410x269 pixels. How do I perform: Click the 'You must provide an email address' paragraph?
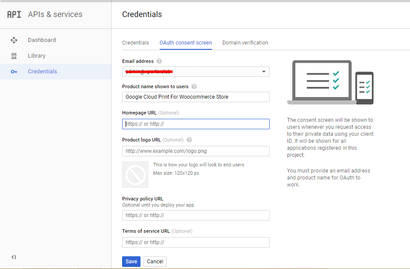(328, 178)
